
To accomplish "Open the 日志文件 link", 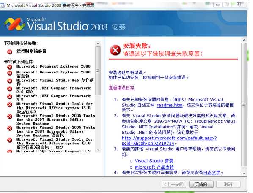I will point(212,173).
